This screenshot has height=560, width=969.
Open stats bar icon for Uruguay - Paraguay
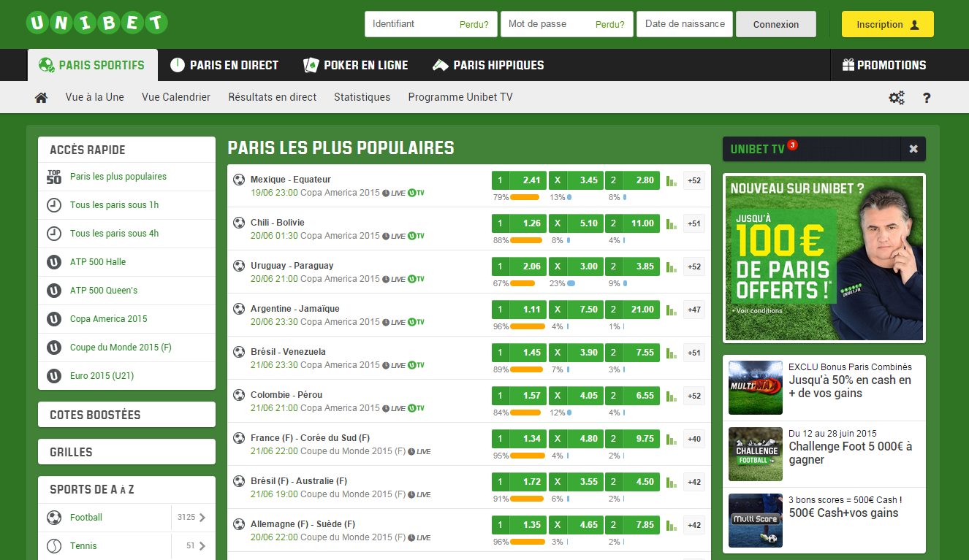coord(672,266)
